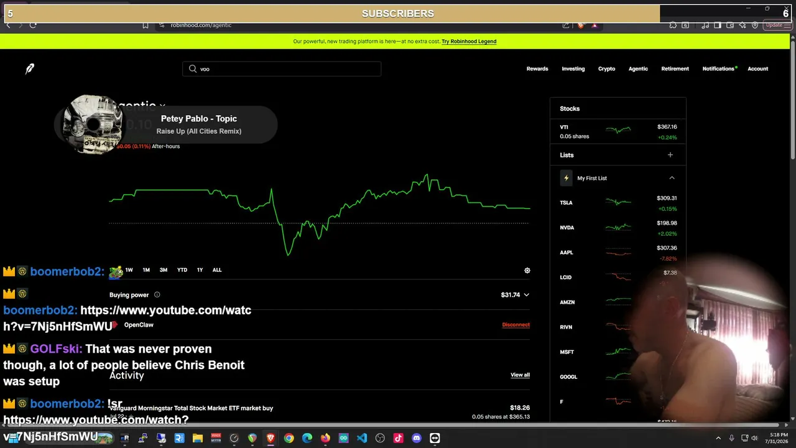Screen dimensions: 796x448
Task: Open Brave Rewards triangle icon
Action: (x=595, y=26)
